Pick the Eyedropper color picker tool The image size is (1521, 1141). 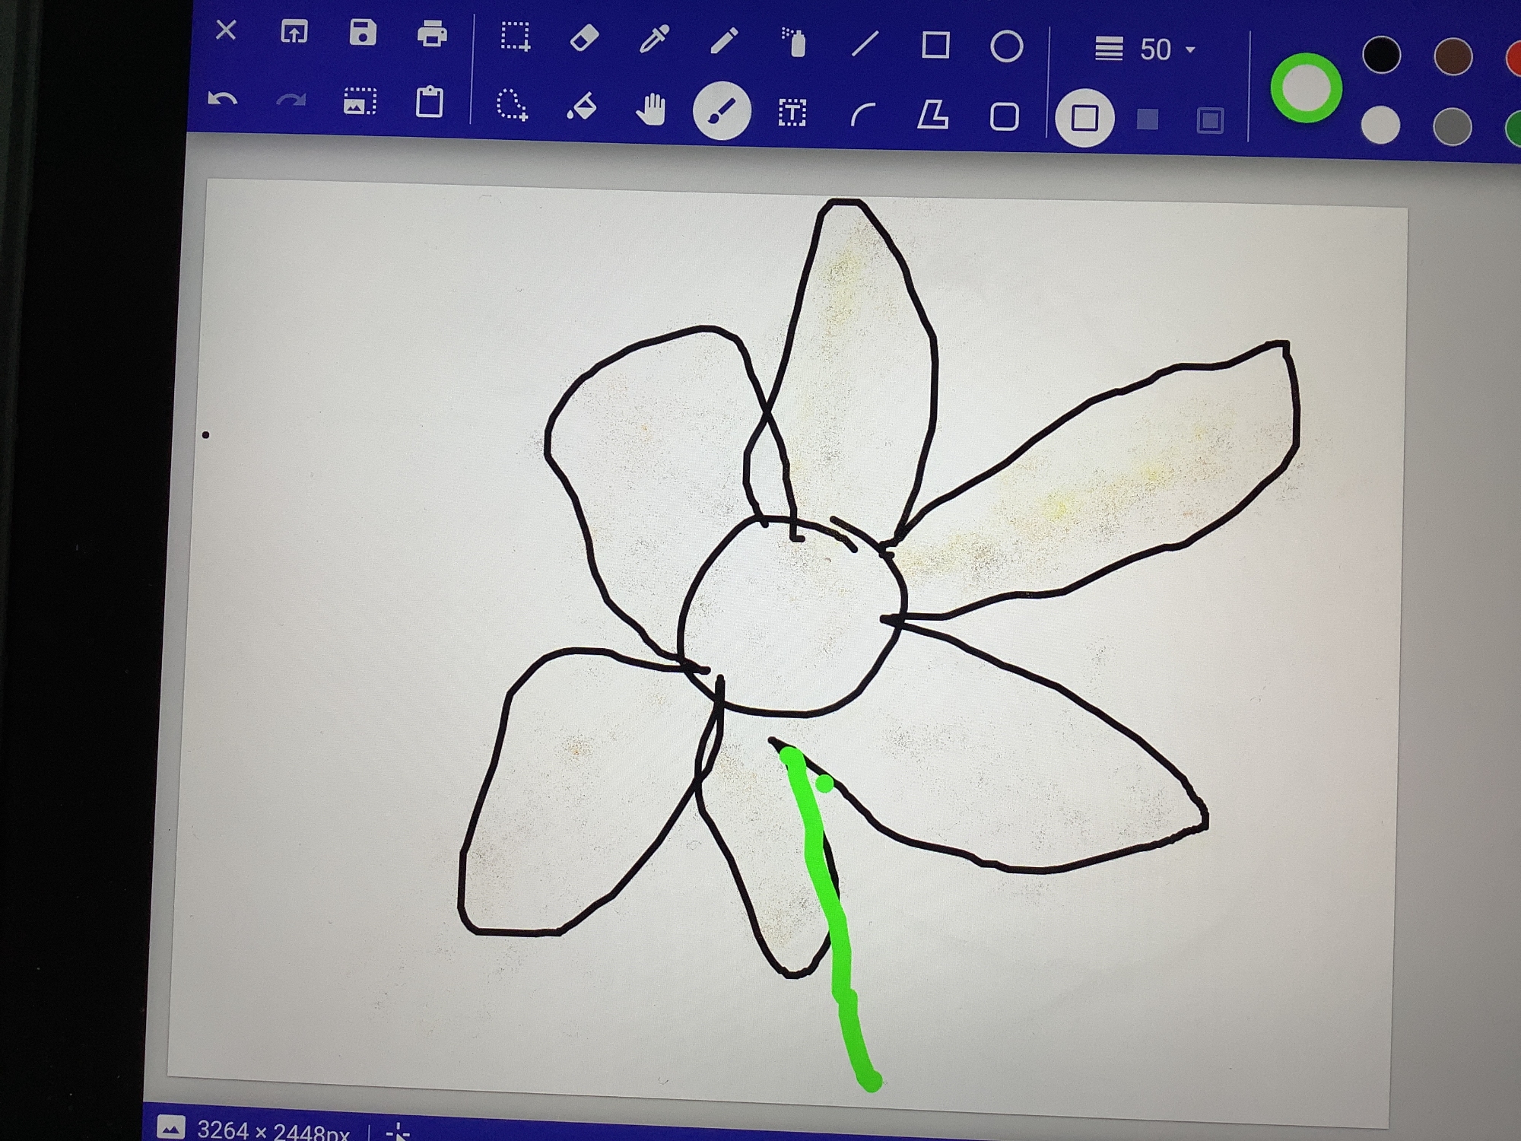point(654,40)
